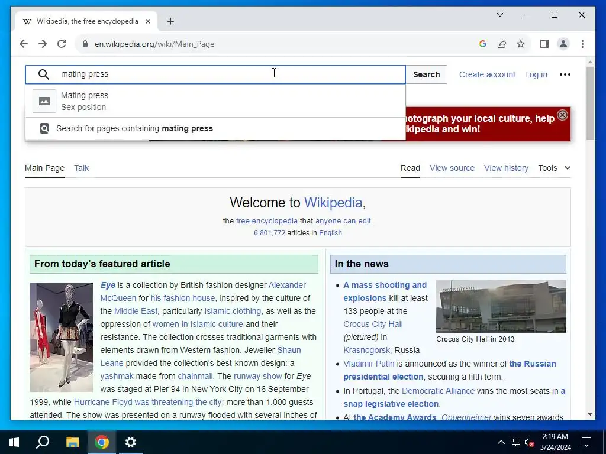Viewport: 606px width, 454px height.
Task: Open the Alexander McQueen link
Action: click(x=287, y=285)
